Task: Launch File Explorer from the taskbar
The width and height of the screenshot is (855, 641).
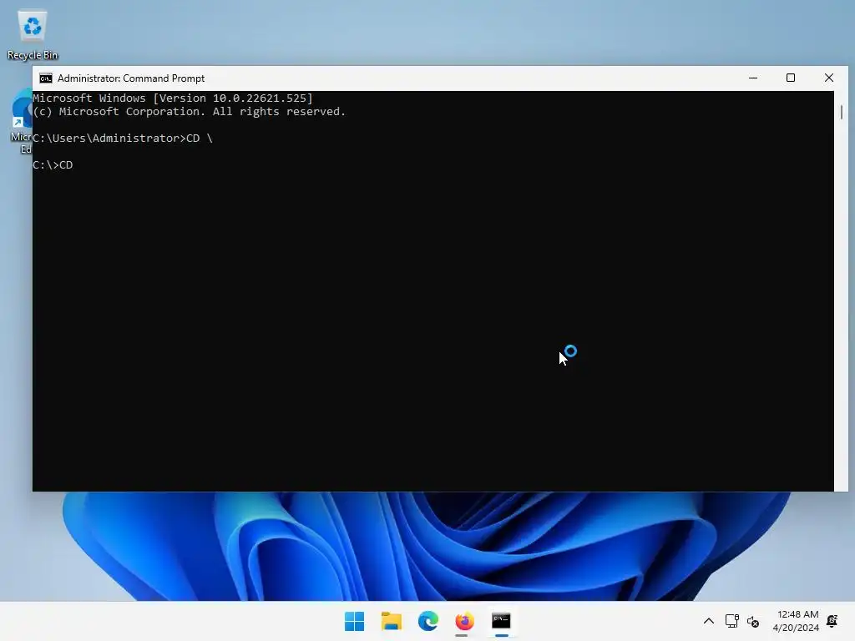Action: pyautogui.click(x=391, y=621)
